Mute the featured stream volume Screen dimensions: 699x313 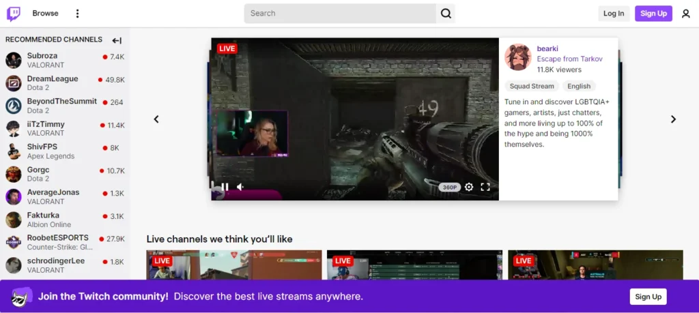(240, 187)
